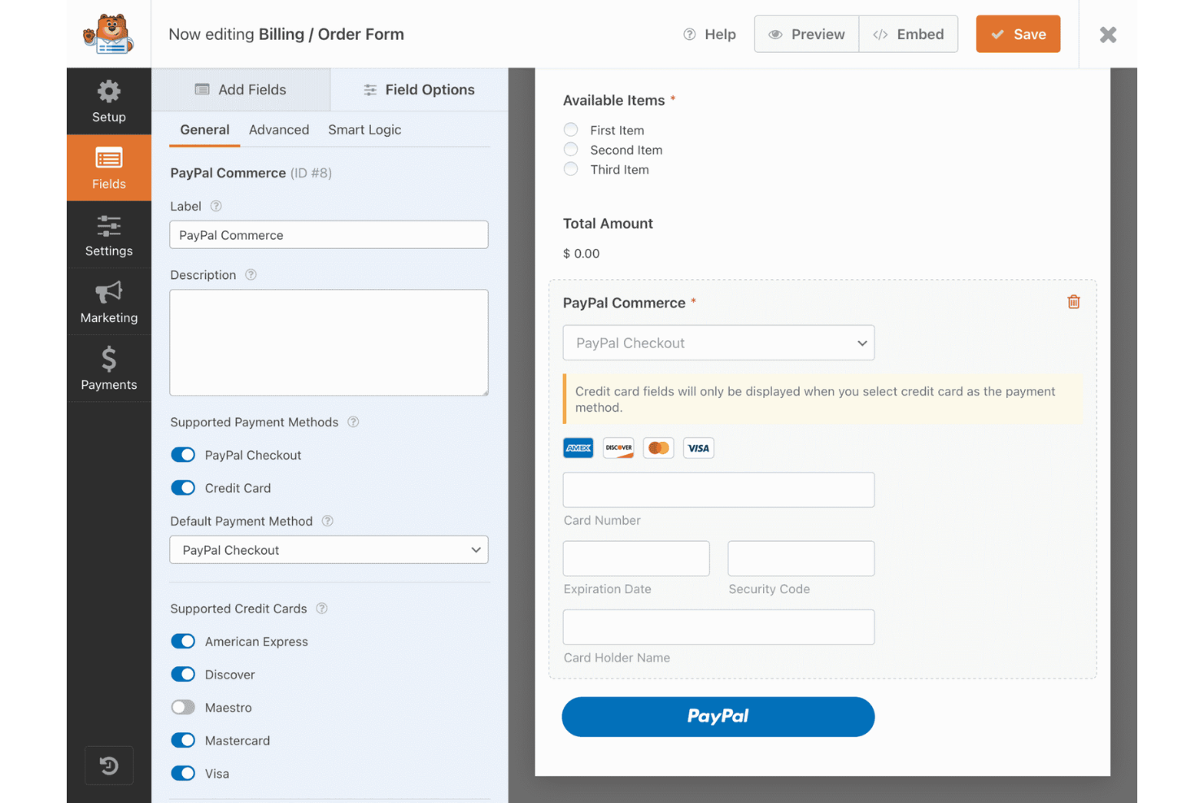Image resolution: width=1204 pixels, height=803 pixels.
Task: Enable Maestro credit card toggle
Action: (x=183, y=707)
